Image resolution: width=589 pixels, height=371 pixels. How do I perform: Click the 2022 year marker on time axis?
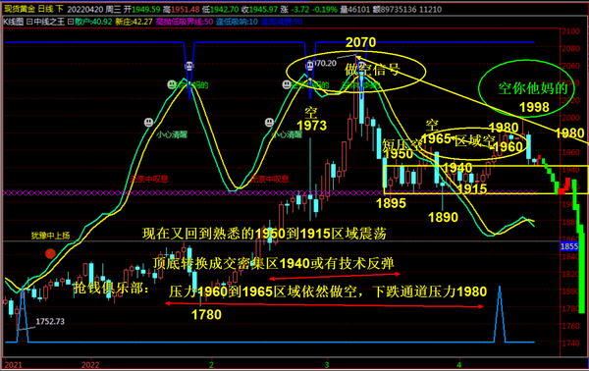point(90,364)
